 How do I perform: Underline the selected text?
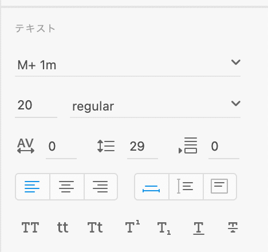point(199,228)
